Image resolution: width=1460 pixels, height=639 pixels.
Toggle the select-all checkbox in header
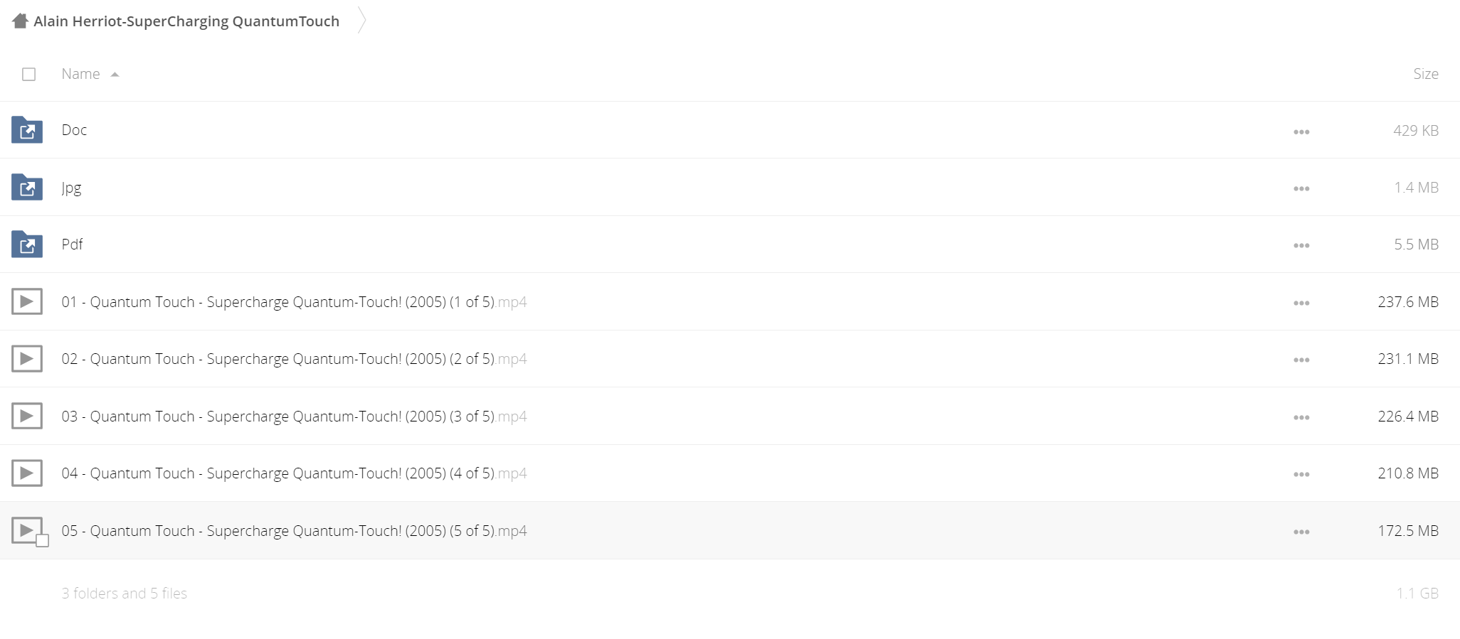(x=29, y=74)
